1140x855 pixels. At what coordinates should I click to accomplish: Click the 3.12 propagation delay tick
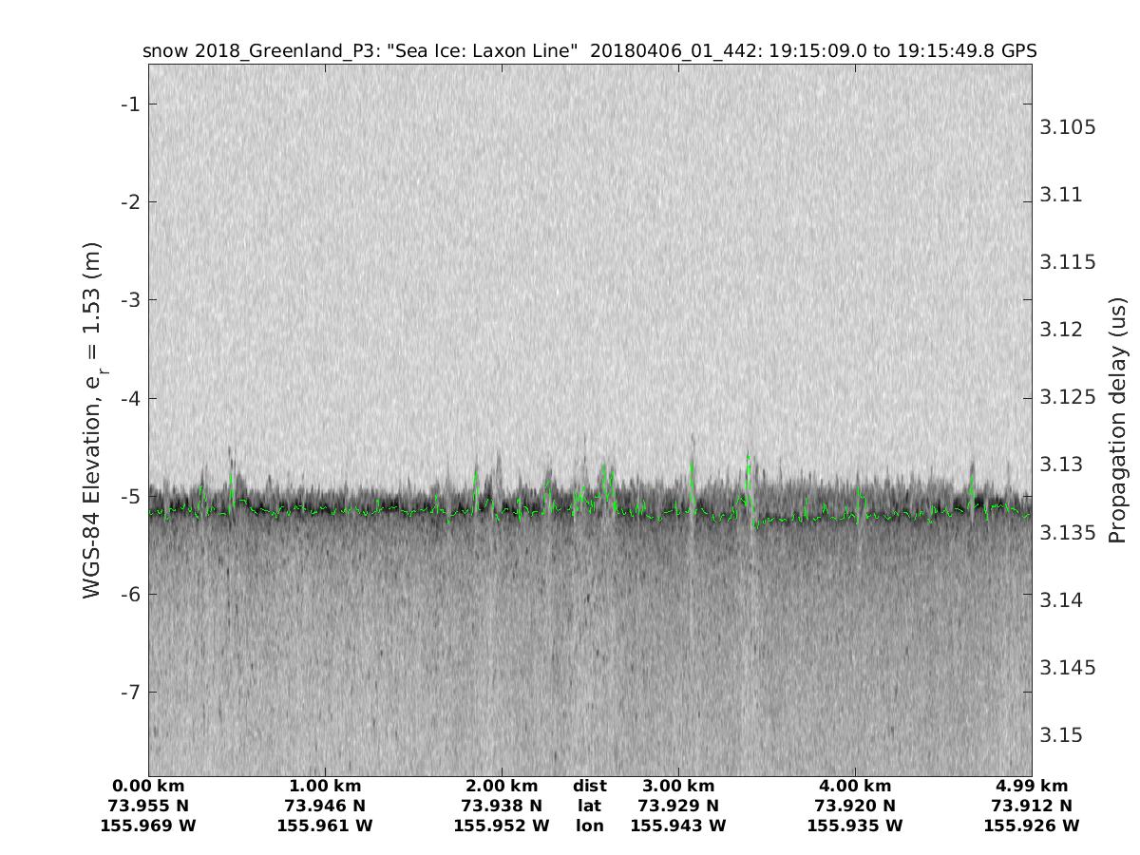pyautogui.click(x=1064, y=330)
